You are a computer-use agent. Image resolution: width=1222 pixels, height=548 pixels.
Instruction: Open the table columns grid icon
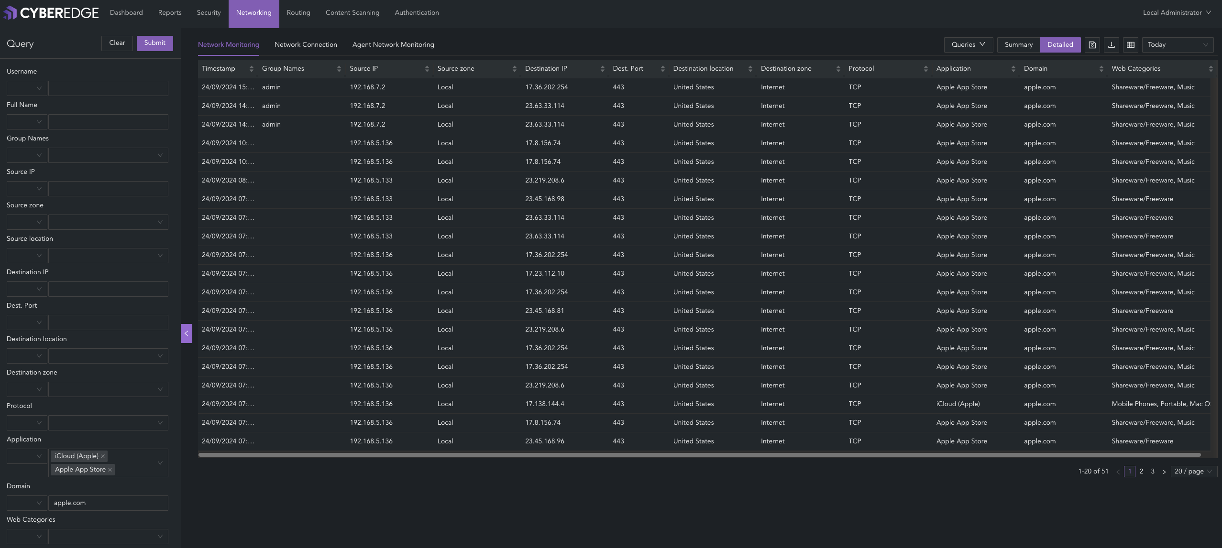click(x=1130, y=44)
